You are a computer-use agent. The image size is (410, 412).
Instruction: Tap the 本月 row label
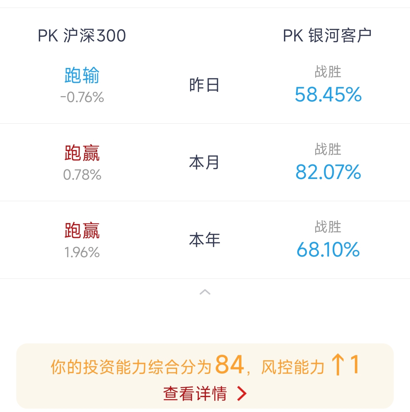(x=204, y=162)
